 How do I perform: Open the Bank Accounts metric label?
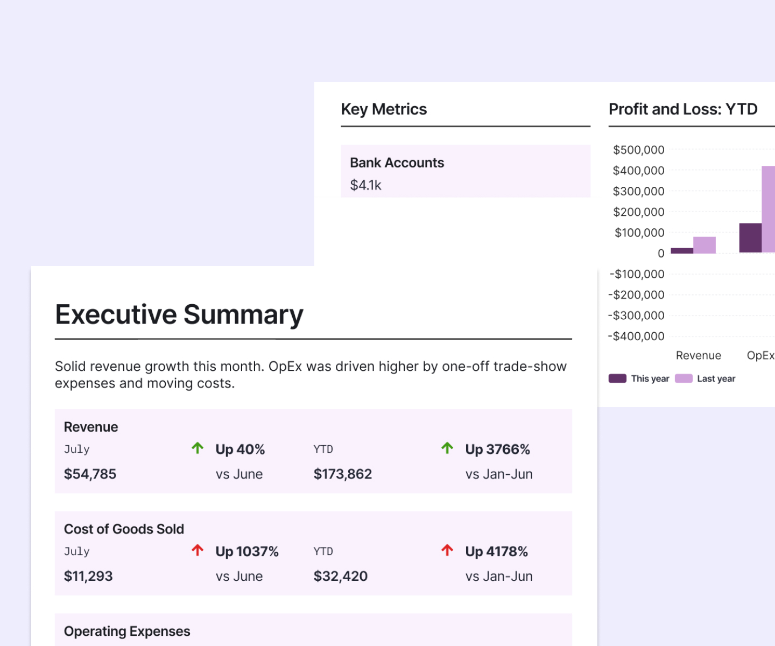click(397, 163)
